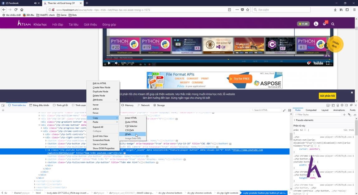Open Bảng điều khiển console tab

coord(39,105)
